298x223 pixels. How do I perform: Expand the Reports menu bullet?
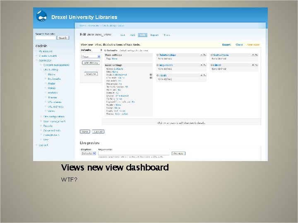(41, 126)
